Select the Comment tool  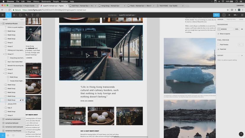[38, 15]
